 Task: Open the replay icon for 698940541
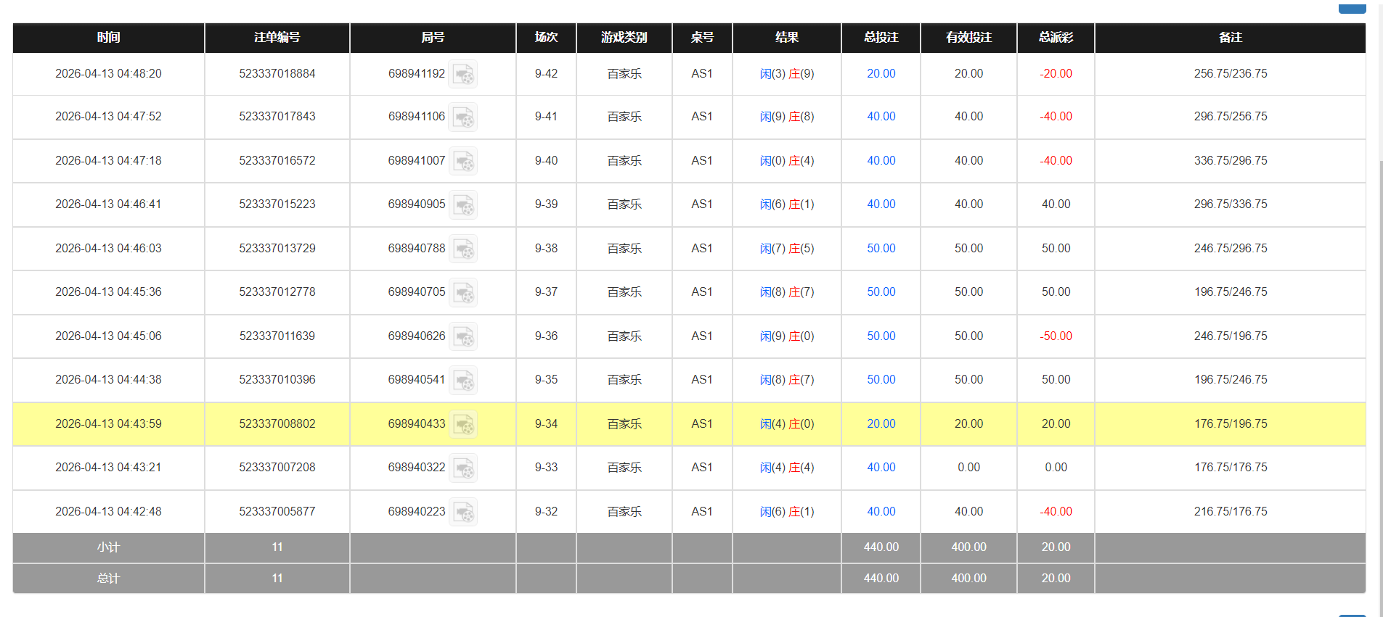point(463,380)
